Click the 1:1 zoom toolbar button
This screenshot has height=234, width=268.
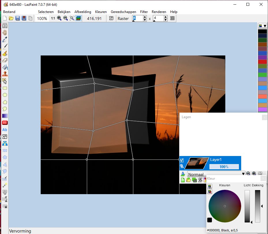[x=53, y=18]
